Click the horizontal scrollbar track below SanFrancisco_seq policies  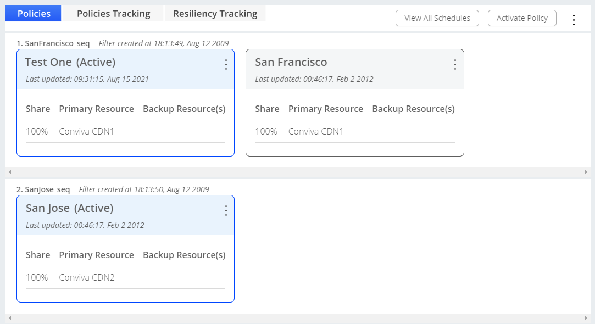(297, 172)
